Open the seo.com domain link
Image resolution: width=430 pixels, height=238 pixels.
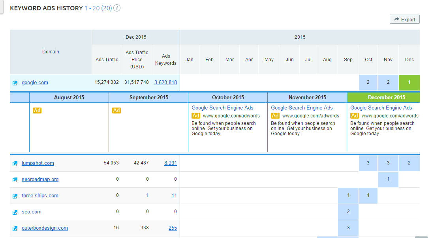pyautogui.click(x=32, y=212)
